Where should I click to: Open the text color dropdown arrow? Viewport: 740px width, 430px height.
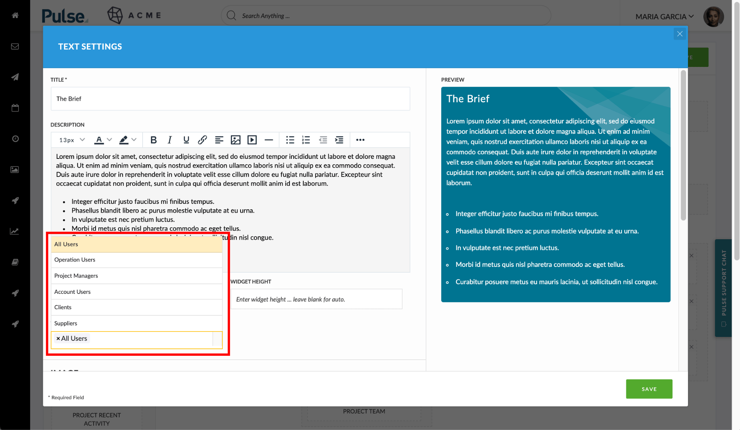pos(109,140)
